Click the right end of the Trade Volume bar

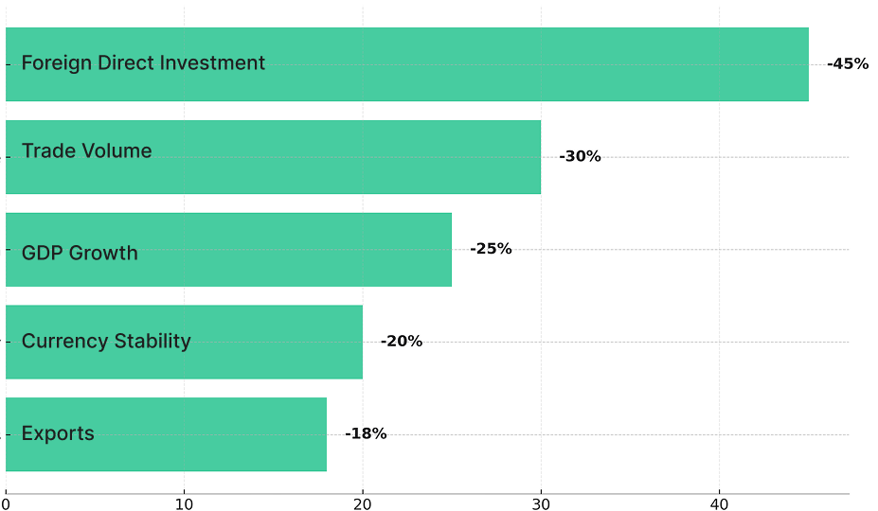(x=537, y=157)
